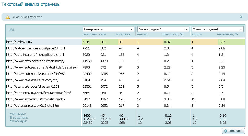Select the autosecret.net URL row
The width and height of the screenshot is (248, 136).
click(x=42, y=67)
